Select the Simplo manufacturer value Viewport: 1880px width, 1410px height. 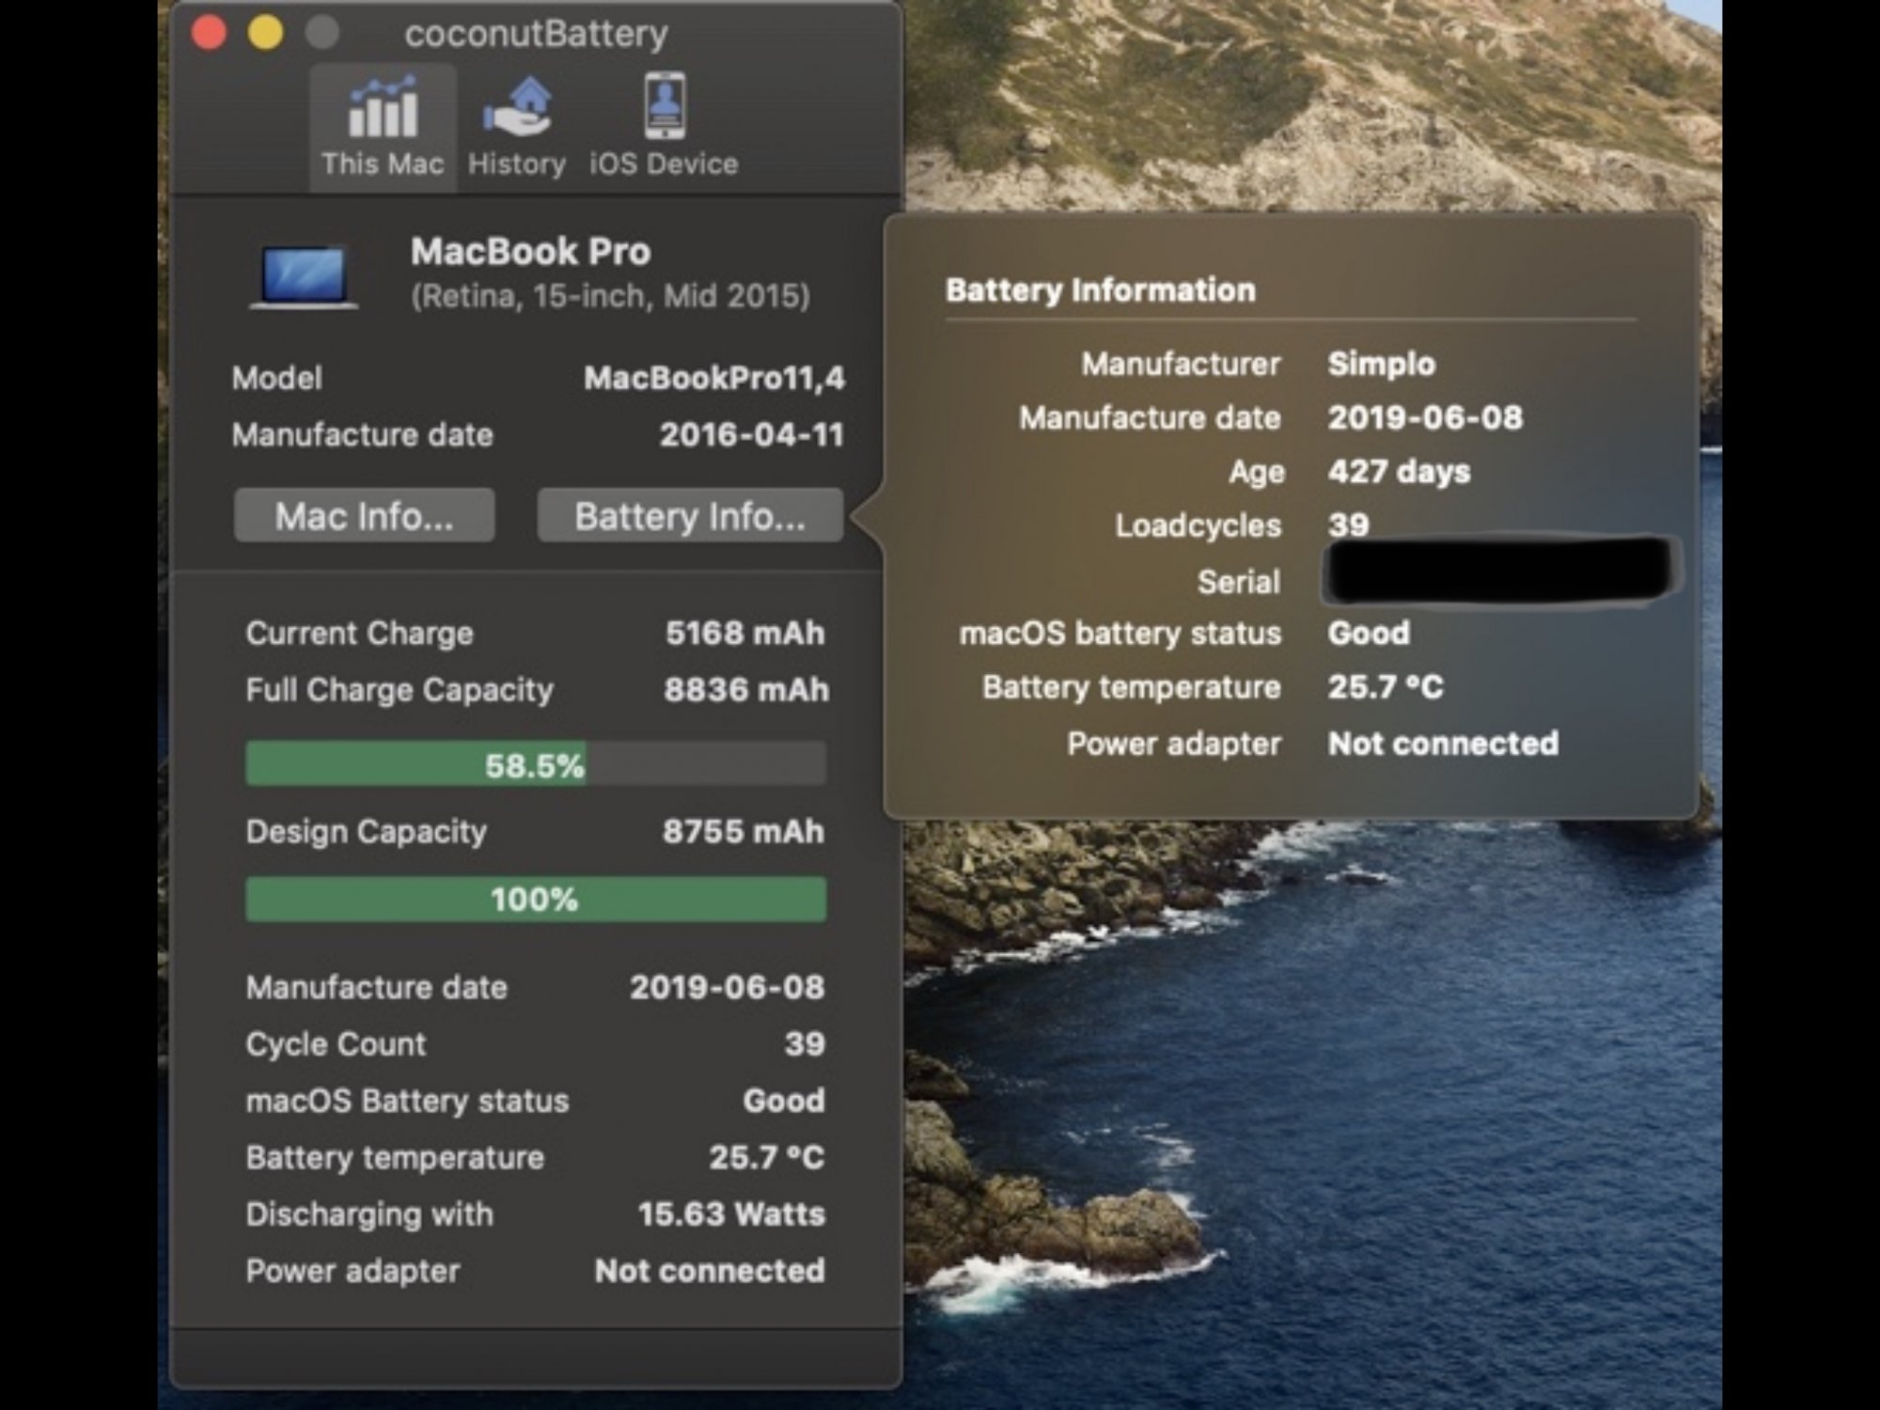click(x=1382, y=364)
